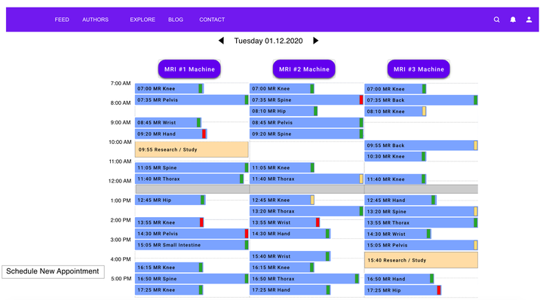Click yellow status marker on 08:10 MR Knee

pos(424,112)
